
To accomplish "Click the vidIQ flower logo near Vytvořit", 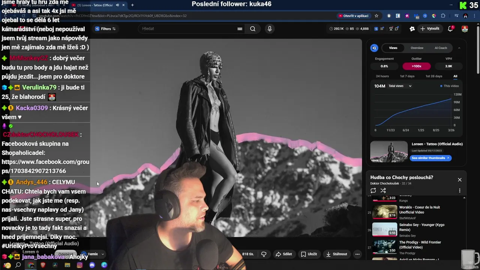I will 412,29.
